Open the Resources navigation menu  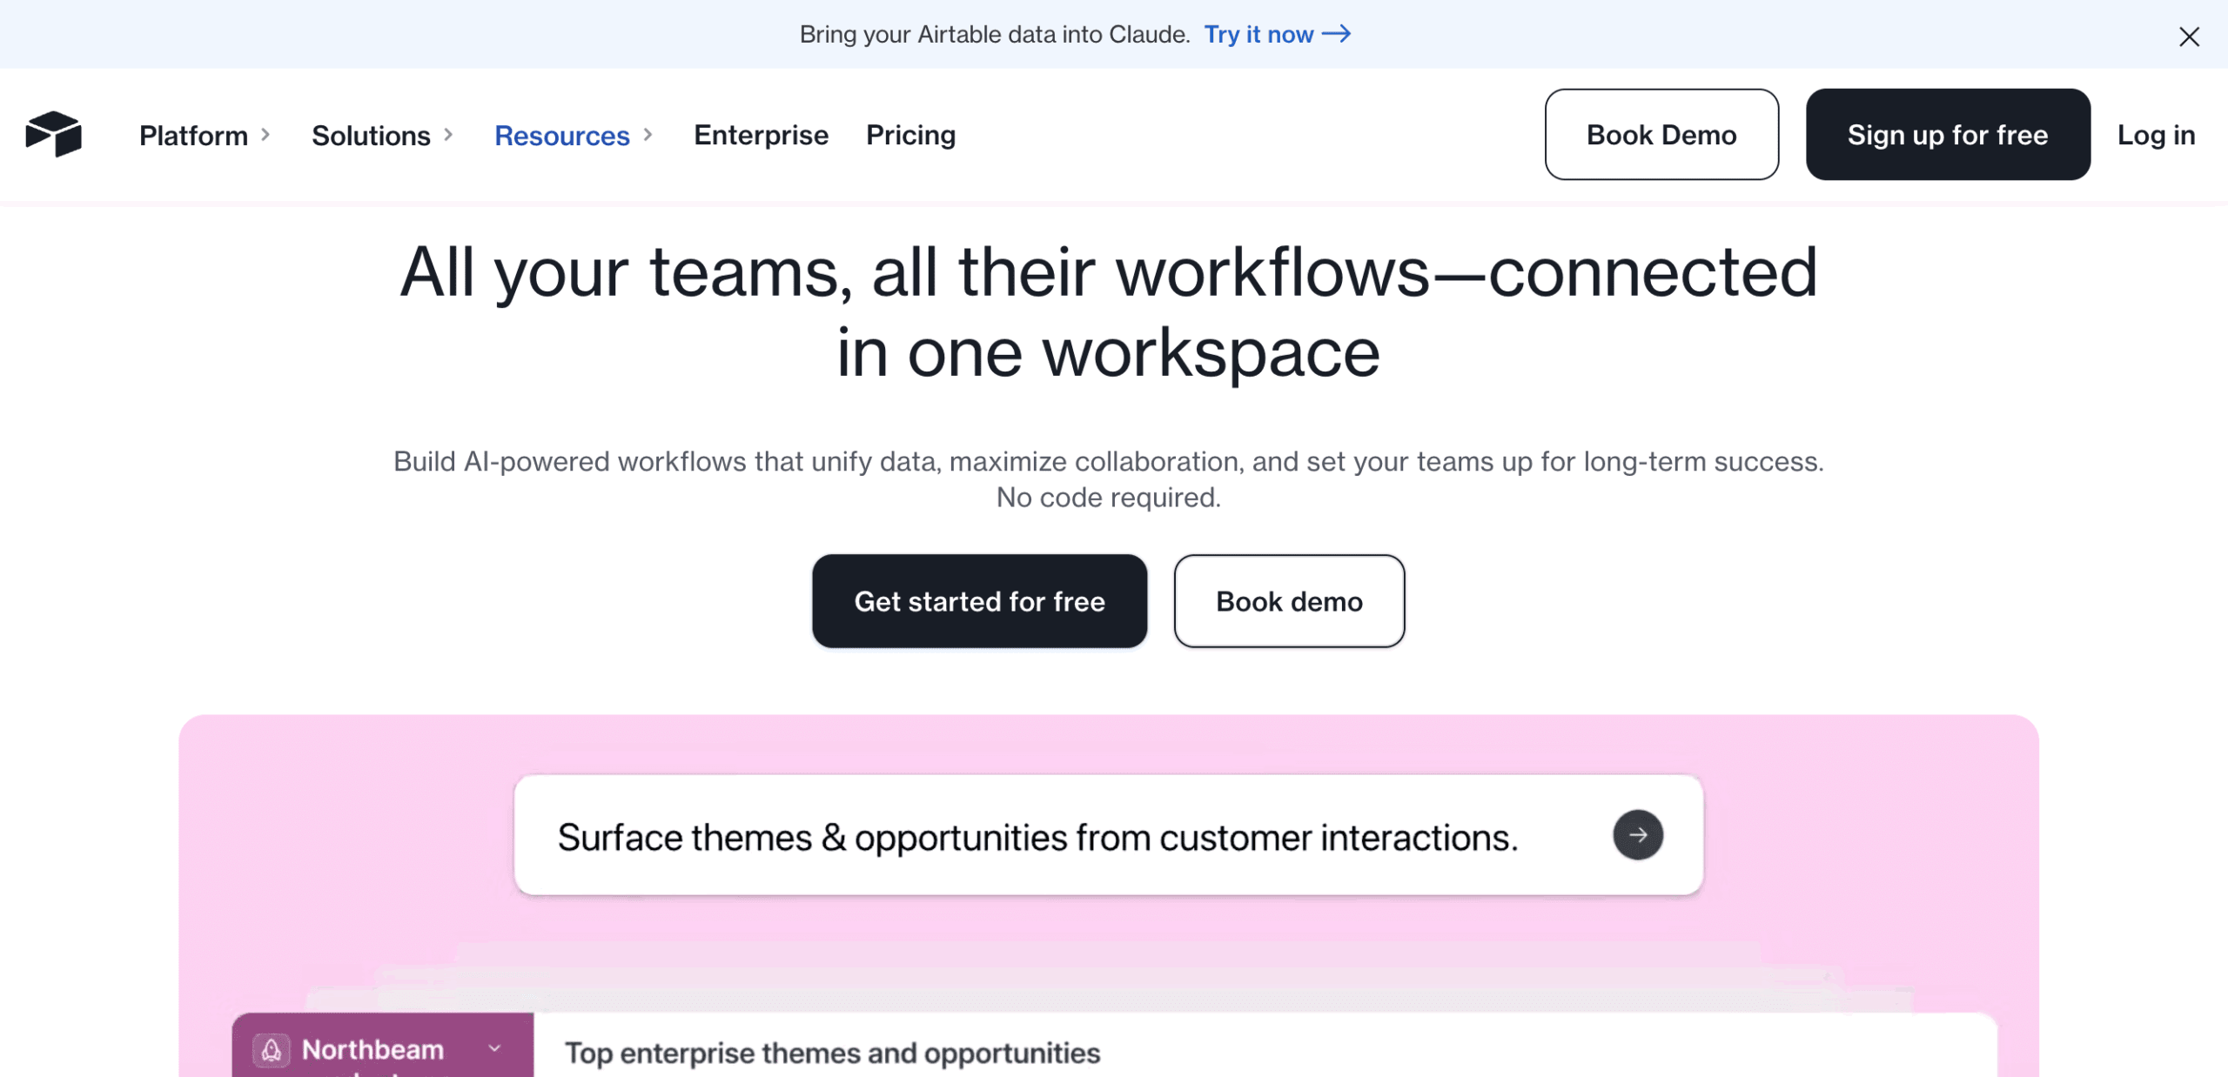click(x=561, y=135)
